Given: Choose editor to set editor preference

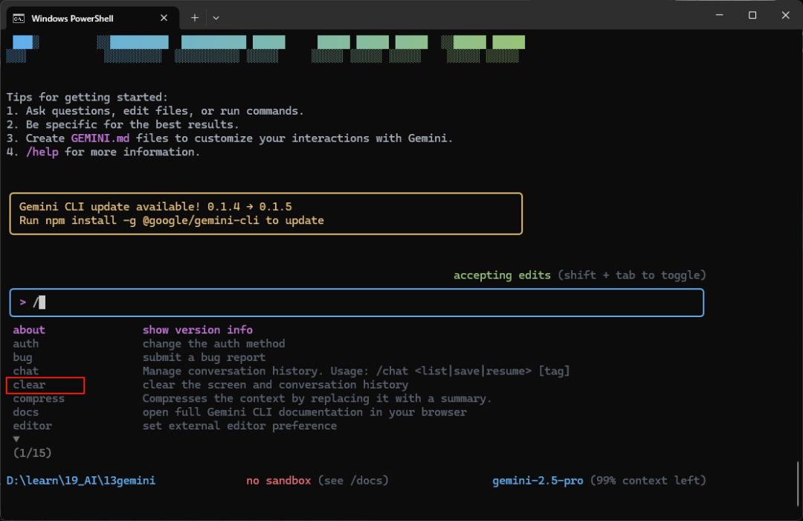Looking at the screenshot, I should pyautogui.click(x=32, y=425).
